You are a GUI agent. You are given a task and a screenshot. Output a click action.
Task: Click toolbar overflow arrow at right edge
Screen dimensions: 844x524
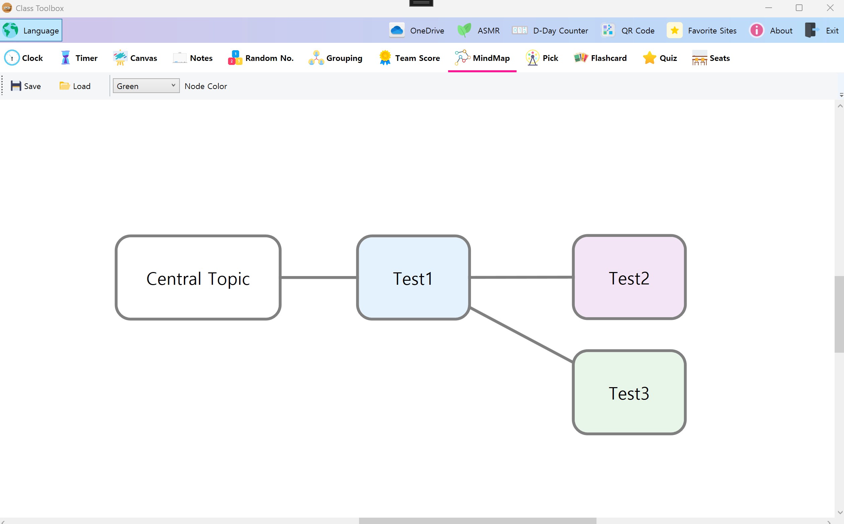coord(841,95)
